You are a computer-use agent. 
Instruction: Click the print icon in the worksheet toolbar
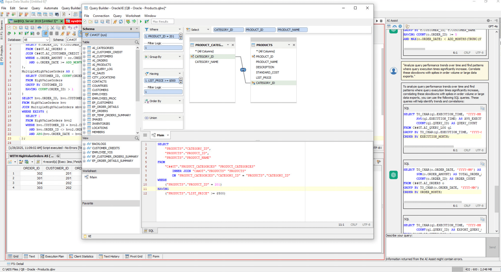click(x=40, y=28)
